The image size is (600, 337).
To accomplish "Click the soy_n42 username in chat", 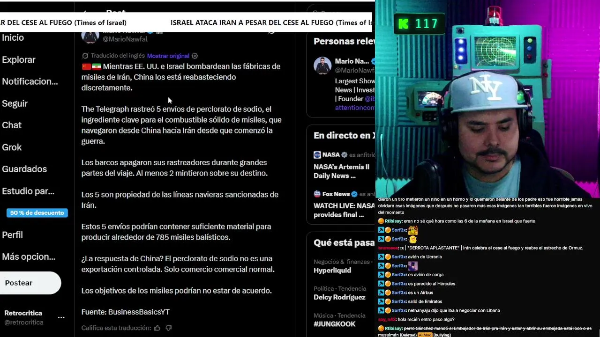I will coord(387,319).
